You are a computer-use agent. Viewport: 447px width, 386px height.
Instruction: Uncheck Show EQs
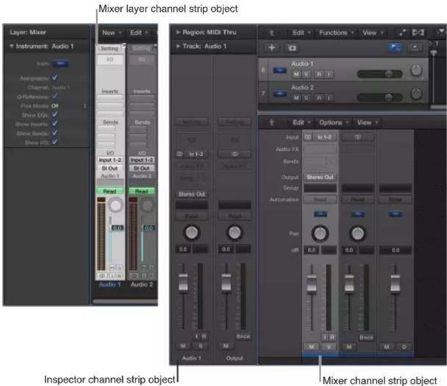click(55, 114)
